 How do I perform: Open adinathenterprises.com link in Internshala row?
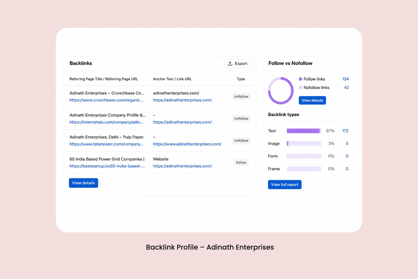tap(182, 122)
